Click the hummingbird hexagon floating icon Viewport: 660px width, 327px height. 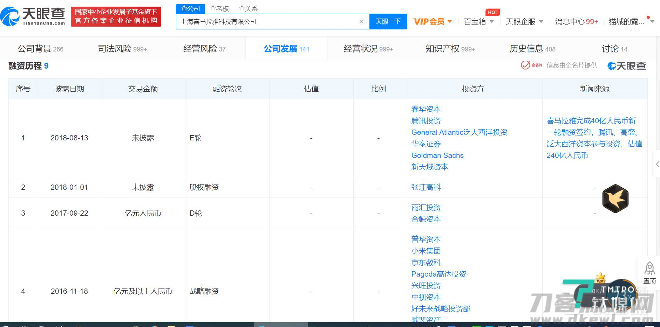tap(615, 199)
